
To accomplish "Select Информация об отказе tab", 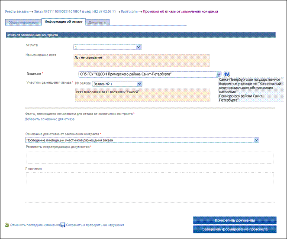I will point(64,22).
